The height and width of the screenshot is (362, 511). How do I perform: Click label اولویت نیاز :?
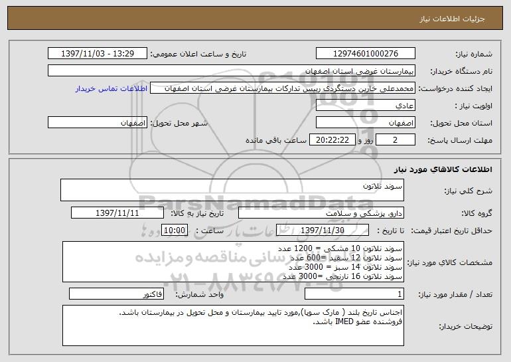coord(474,106)
